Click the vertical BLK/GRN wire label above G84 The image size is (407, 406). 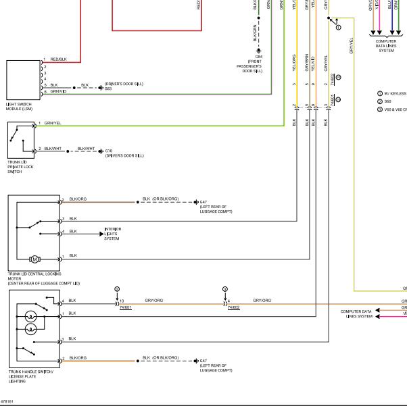[x=255, y=33]
